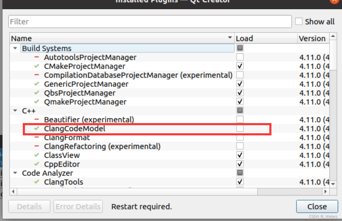Select the ClangFormat plugin row
The width and height of the screenshot is (342, 221).
[x=170, y=137]
